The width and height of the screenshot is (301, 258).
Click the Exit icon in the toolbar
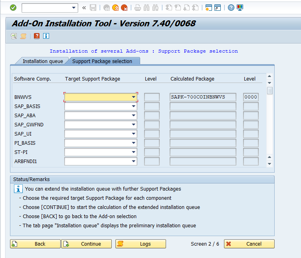115,8
